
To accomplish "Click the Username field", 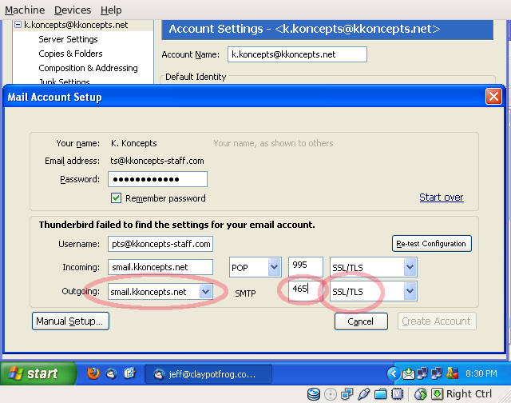I will coord(160,244).
